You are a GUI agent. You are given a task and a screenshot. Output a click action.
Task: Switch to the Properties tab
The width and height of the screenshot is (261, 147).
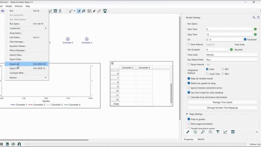click(188, 139)
